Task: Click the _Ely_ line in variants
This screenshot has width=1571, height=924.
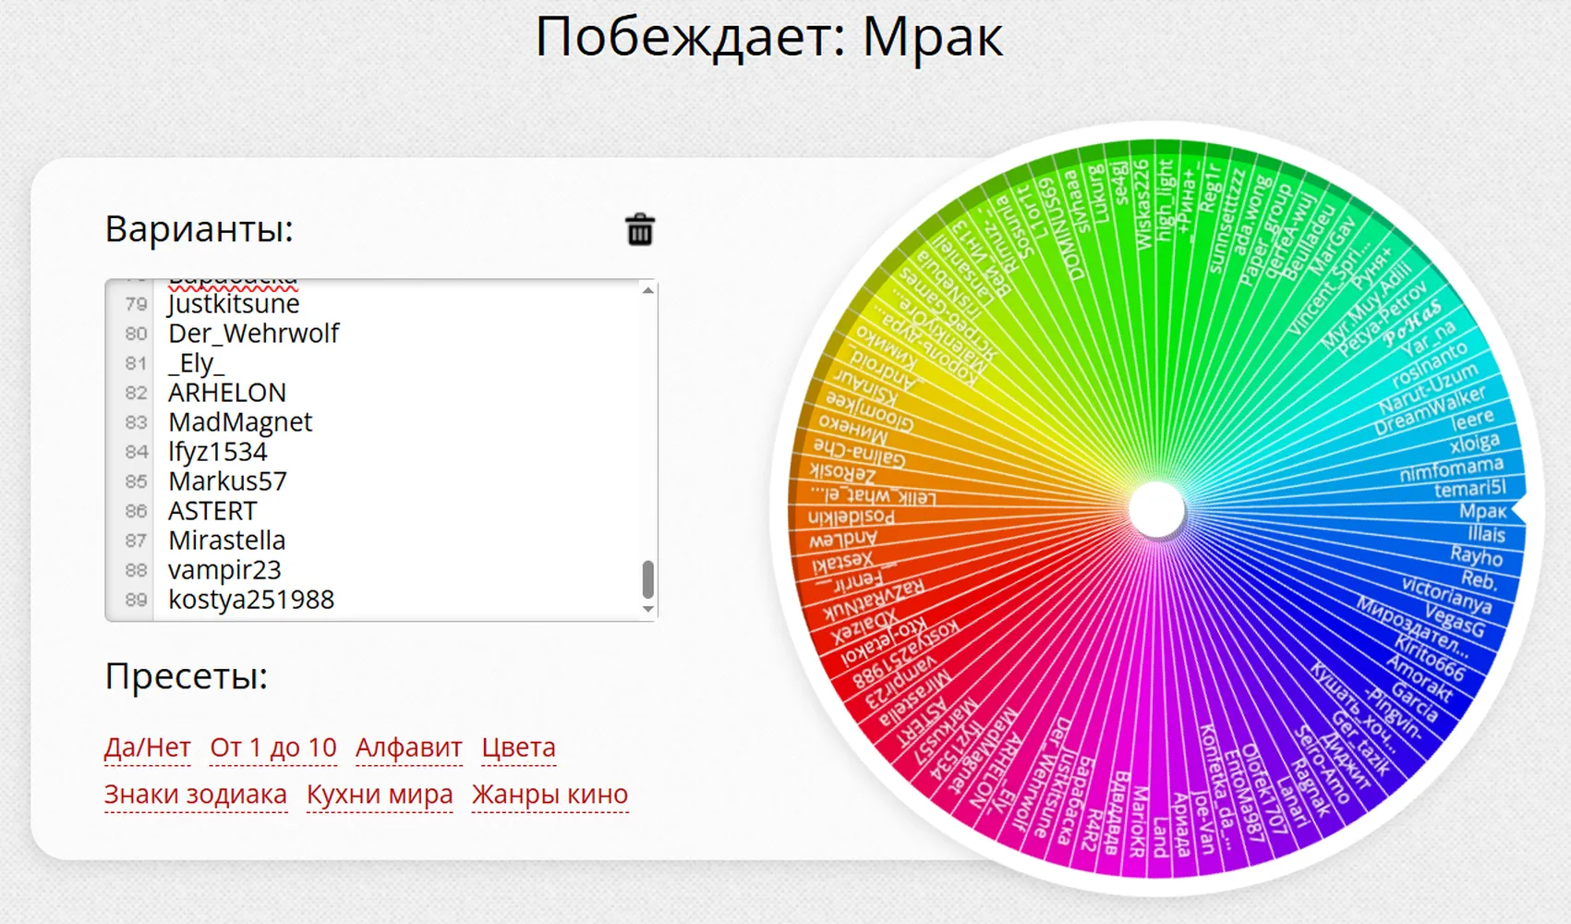Action: (x=196, y=362)
